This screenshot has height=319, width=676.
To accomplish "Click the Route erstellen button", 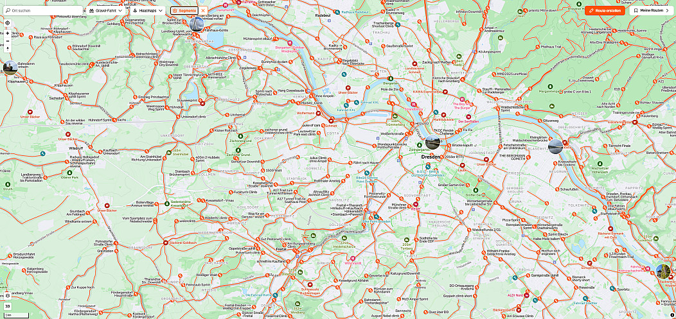I will [605, 10].
